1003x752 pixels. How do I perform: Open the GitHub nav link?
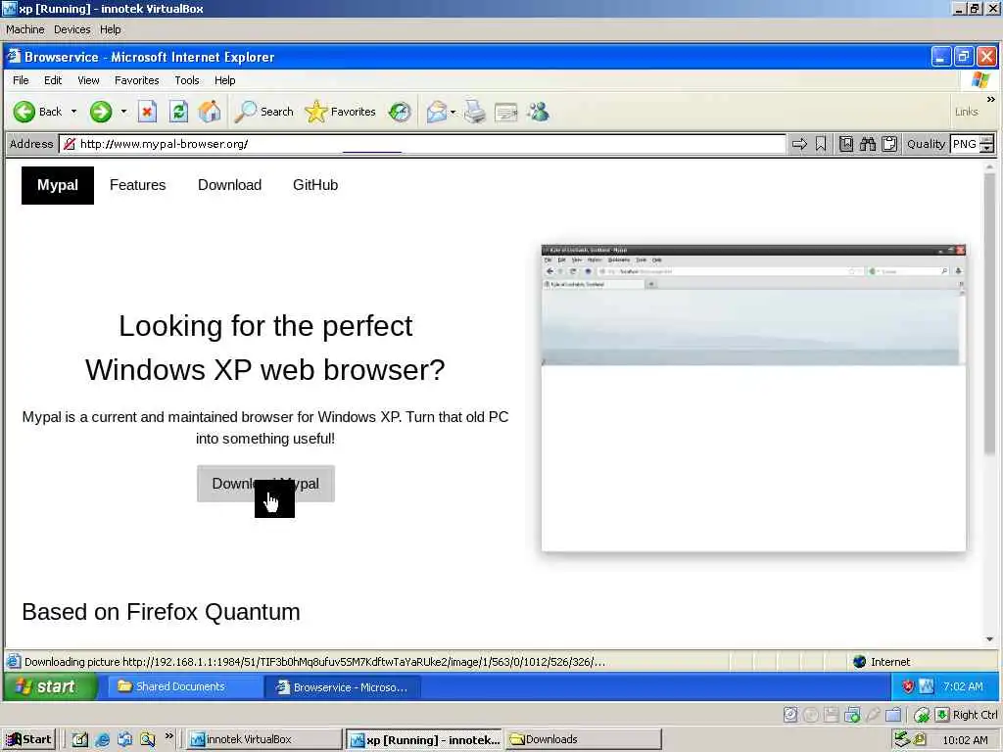tap(315, 185)
